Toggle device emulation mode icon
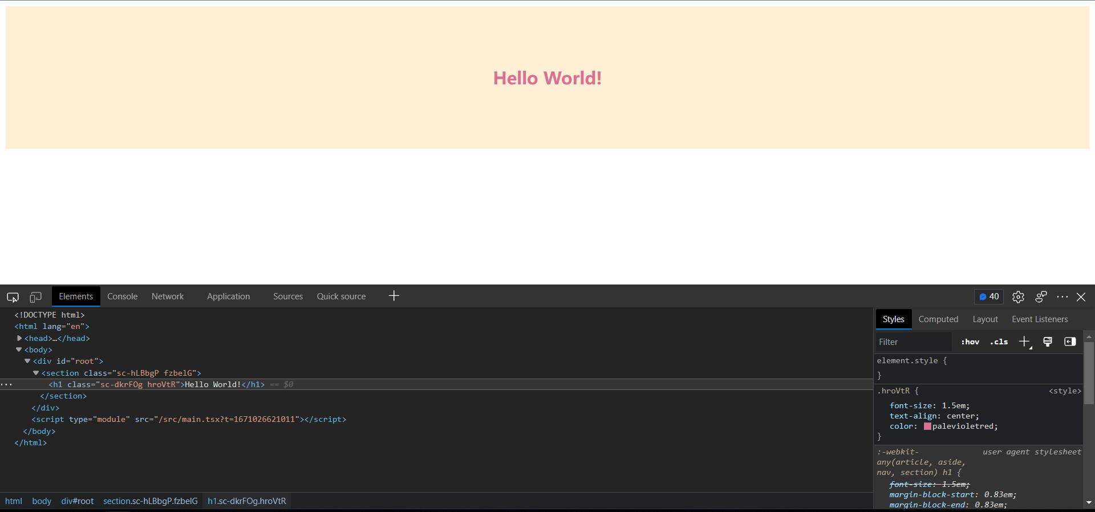This screenshot has width=1095, height=512. pos(35,297)
